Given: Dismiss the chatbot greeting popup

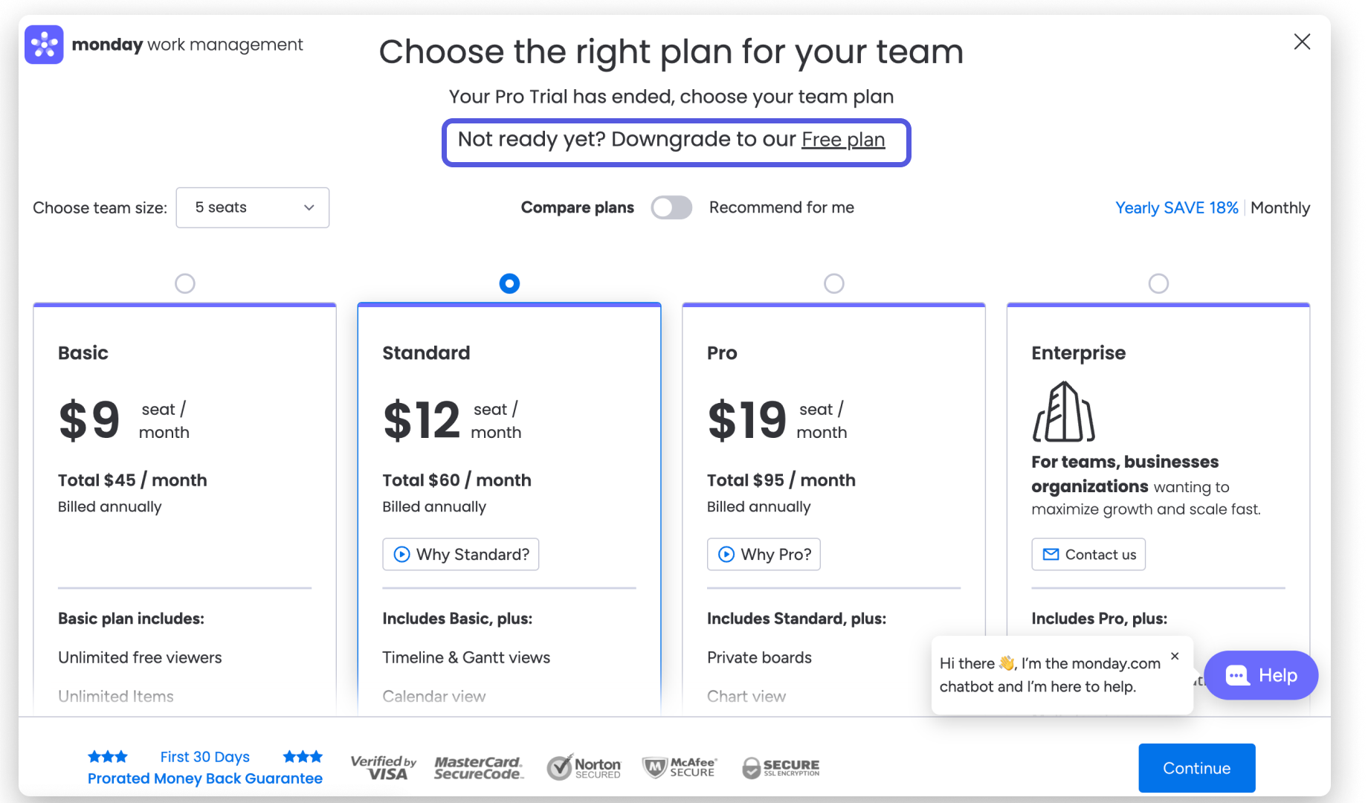Looking at the screenshot, I should 1175,656.
